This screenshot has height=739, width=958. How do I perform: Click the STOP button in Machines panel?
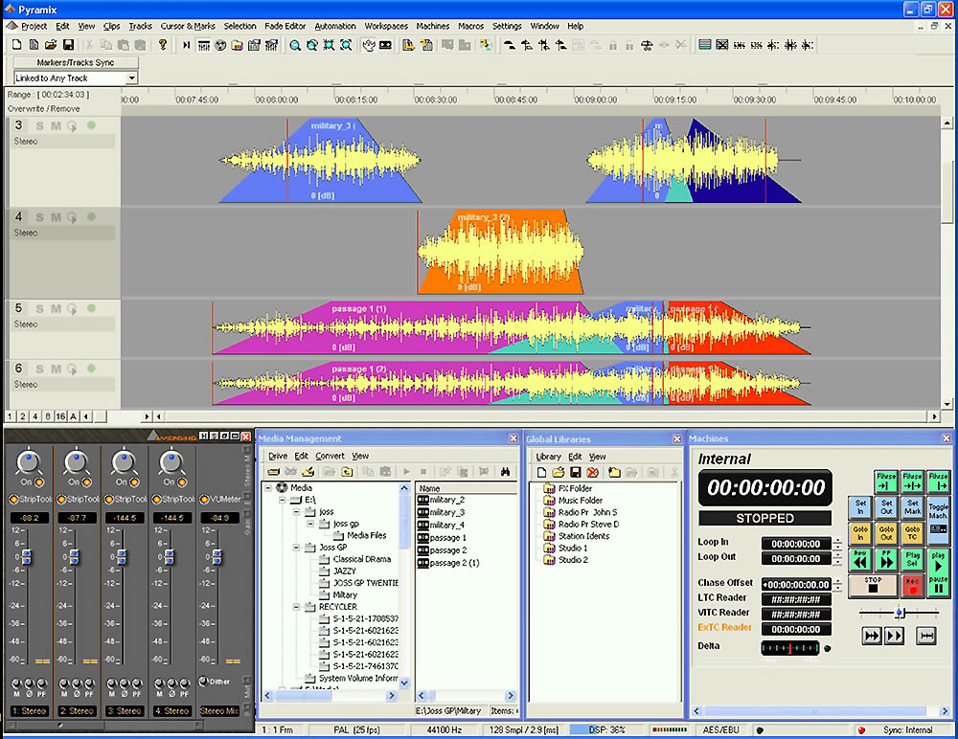coord(872,586)
